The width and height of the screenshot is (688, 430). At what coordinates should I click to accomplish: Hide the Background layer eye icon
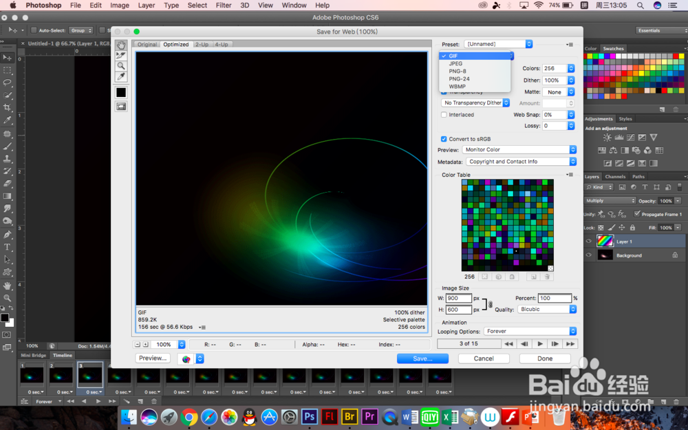click(x=589, y=255)
